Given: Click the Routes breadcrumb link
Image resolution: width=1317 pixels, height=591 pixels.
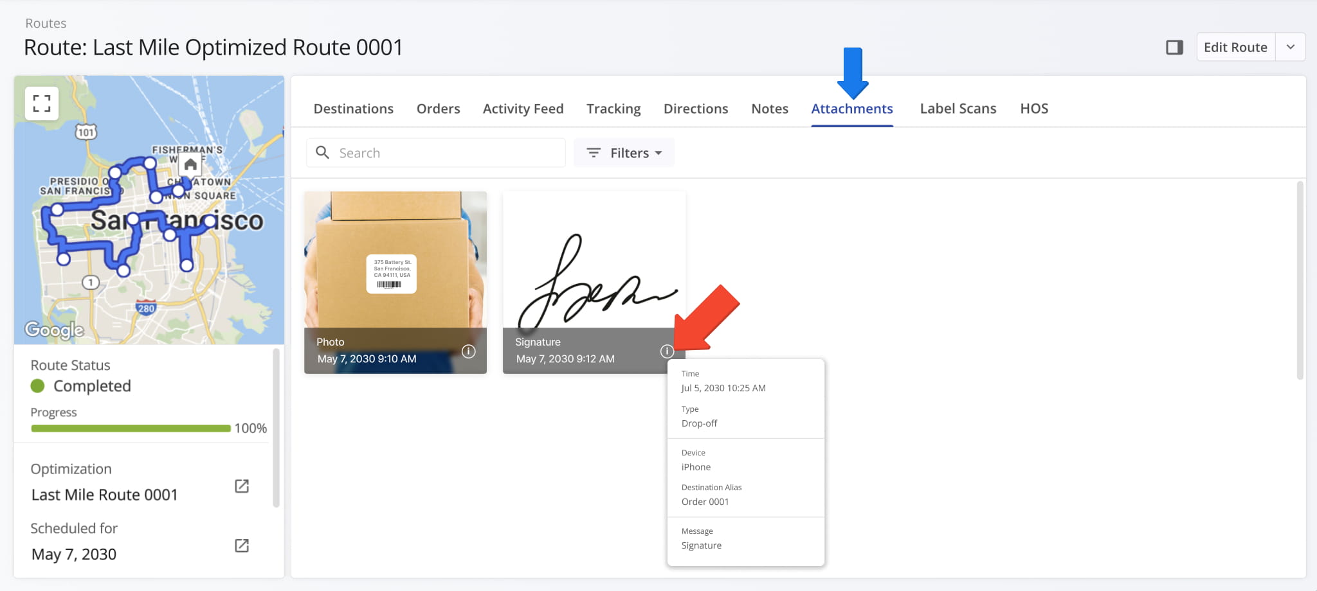Looking at the screenshot, I should (46, 23).
